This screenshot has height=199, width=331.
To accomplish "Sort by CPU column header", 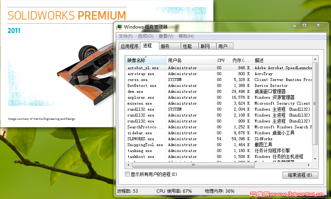I will [220, 60].
